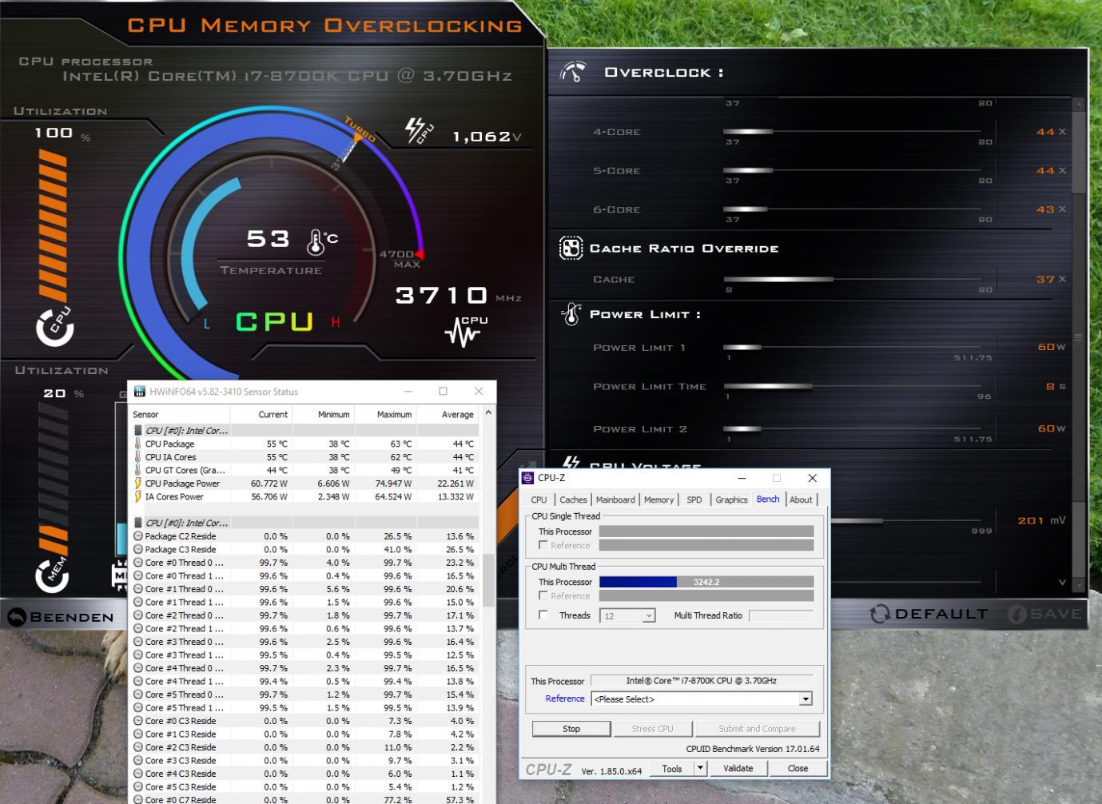Image resolution: width=1102 pixels, height=804 pixels.
Task: Switch to the Mainboard tab in CPU-Z
Action: pos(615,500)
